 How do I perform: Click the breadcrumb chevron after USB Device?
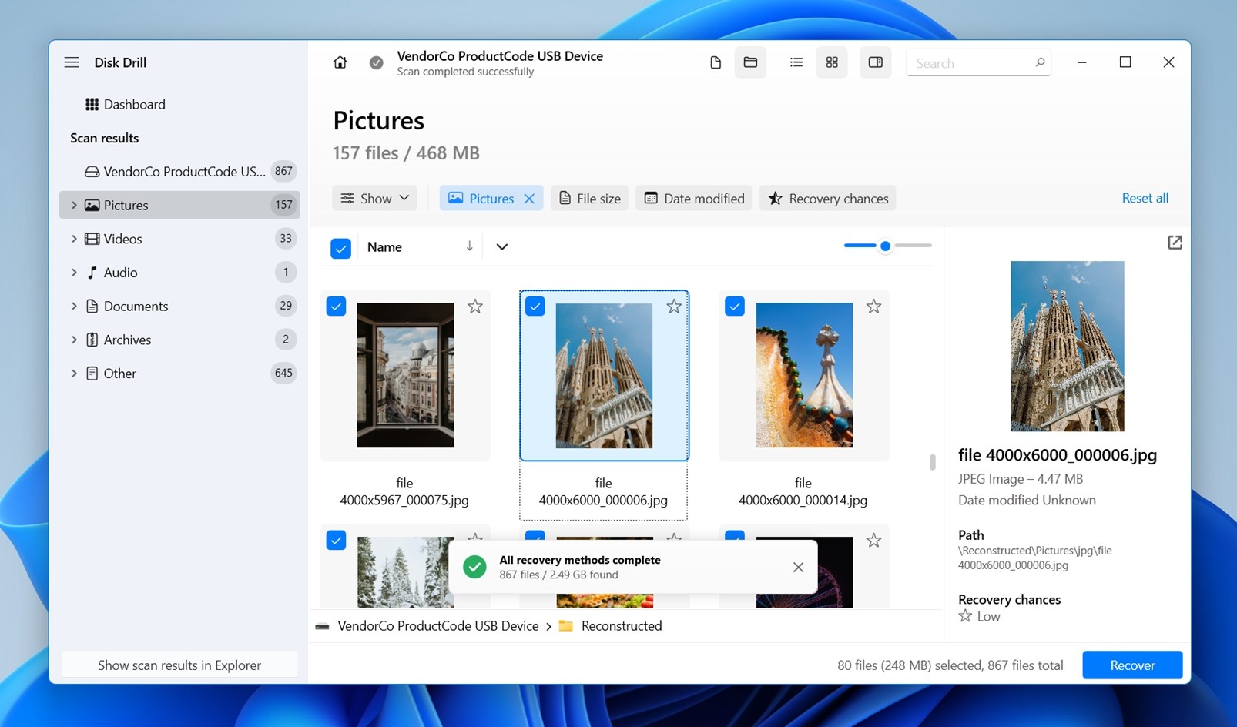point(548,626)
